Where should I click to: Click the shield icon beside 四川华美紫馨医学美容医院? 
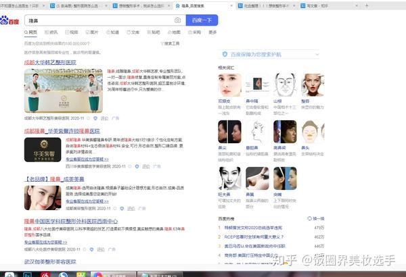coord(137,166)
